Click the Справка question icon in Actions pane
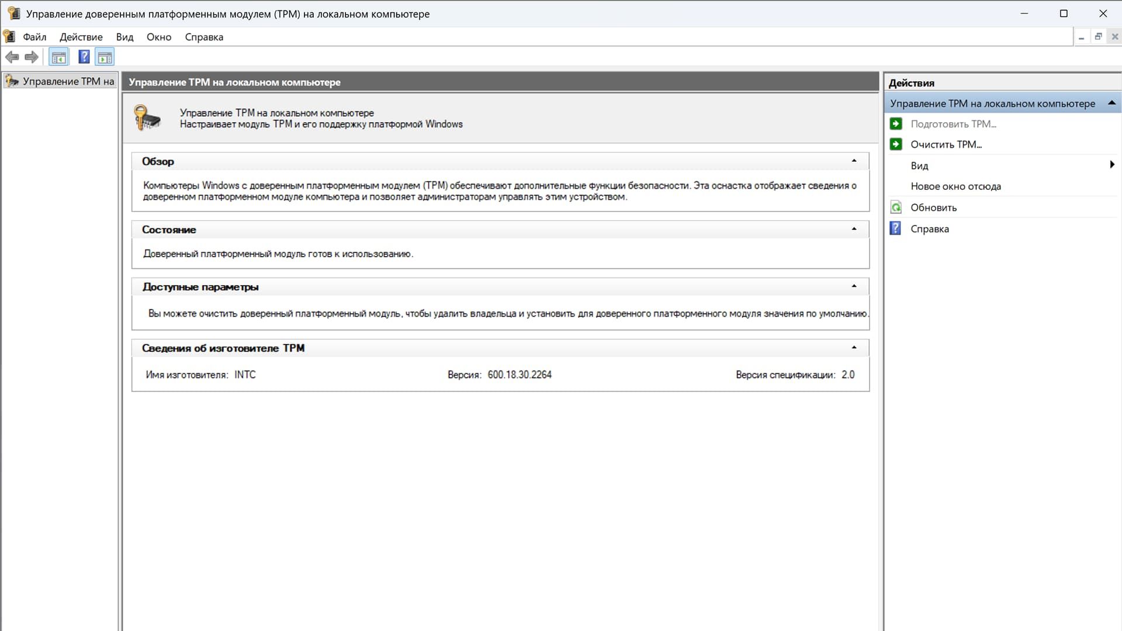Image resolution: width=1122 pixels, height=631 pixels. click(896, 228)
